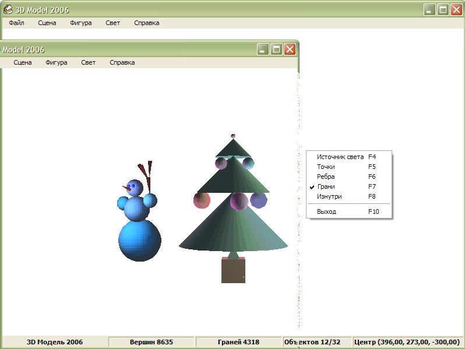Click the brown tree trunk box
This screenshot has height=349, width=465.
click(x=234, y=271)
